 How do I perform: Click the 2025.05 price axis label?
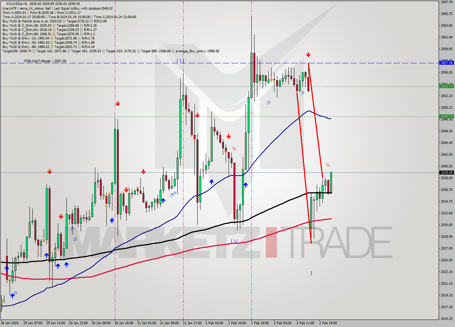(446, 260)
